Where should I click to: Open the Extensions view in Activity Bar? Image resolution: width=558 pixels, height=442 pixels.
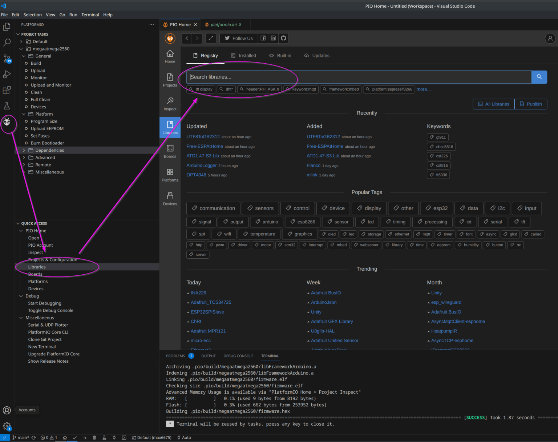7,90
